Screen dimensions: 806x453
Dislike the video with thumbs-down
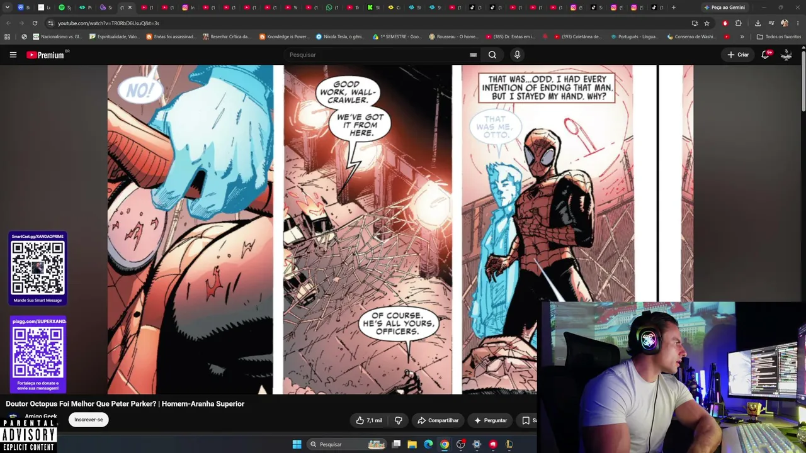399,420
